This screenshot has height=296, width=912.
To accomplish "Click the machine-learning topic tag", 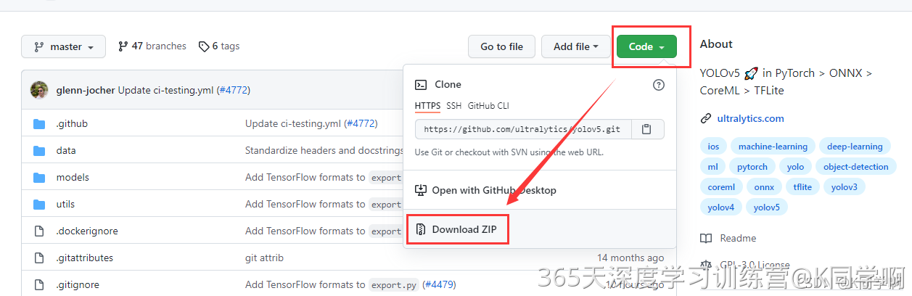I will [x=773, y=147].
